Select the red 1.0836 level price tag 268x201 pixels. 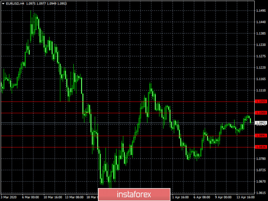tap(261, 147)
